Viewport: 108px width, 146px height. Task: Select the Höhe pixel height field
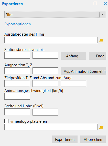click(x=45, y=112)
